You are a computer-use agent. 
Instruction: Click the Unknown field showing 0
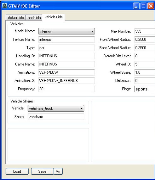[145, 81]
